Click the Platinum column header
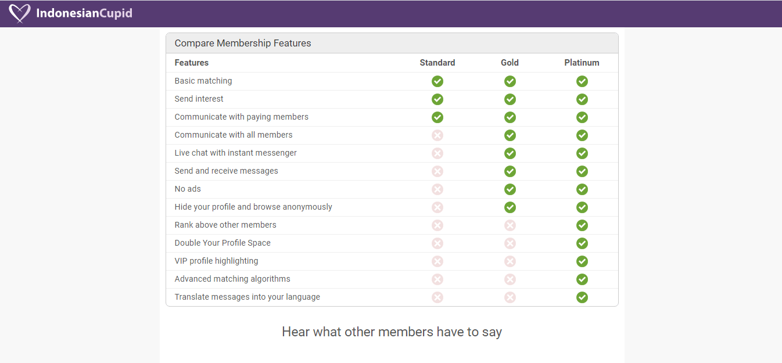The width and height of the screenshot is (782, 363). coord(582,63)
